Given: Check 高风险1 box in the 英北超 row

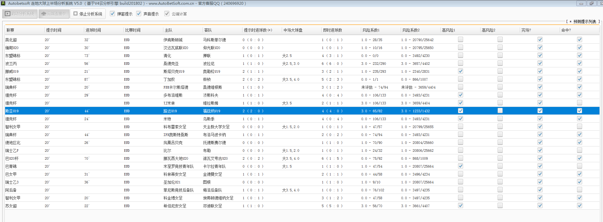Looking at the screenshot, I should pos(461,40).
